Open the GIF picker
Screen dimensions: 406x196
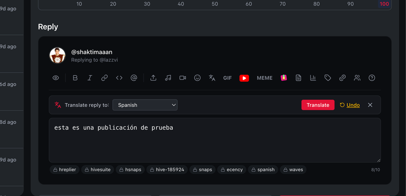pos(227,78)
